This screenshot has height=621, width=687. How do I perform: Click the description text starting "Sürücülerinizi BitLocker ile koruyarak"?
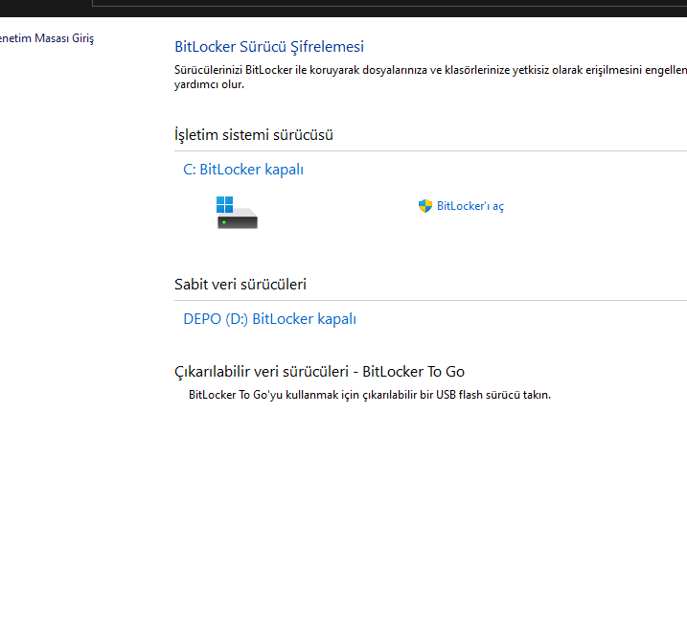click(430, 77)
